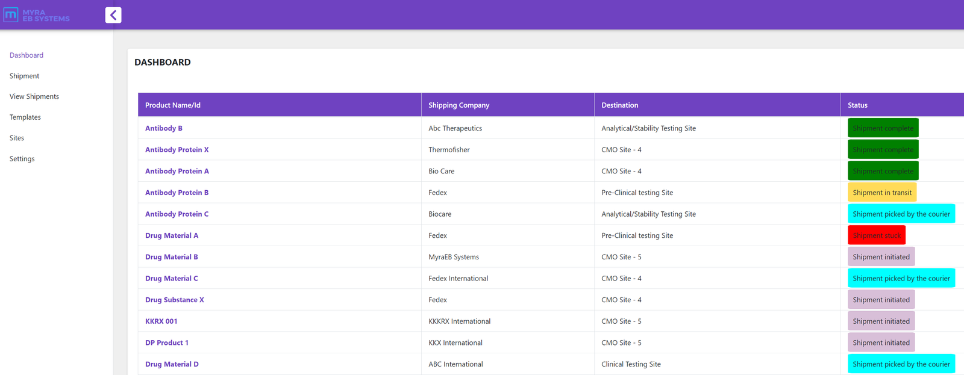Open the Sites page
The image size is (964, 375).
[17, 138]
